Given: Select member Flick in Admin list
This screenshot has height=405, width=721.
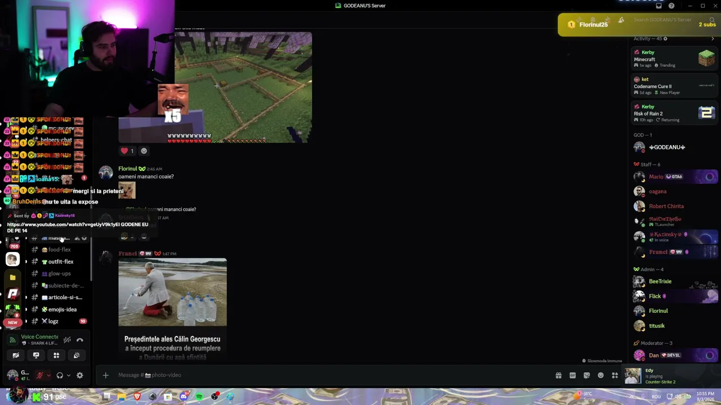Looking at the screenshot, I should [674, 296].
